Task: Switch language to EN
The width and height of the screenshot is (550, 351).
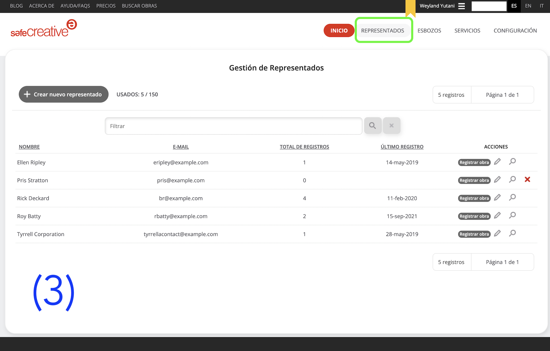Action: (x=528, y=6)
